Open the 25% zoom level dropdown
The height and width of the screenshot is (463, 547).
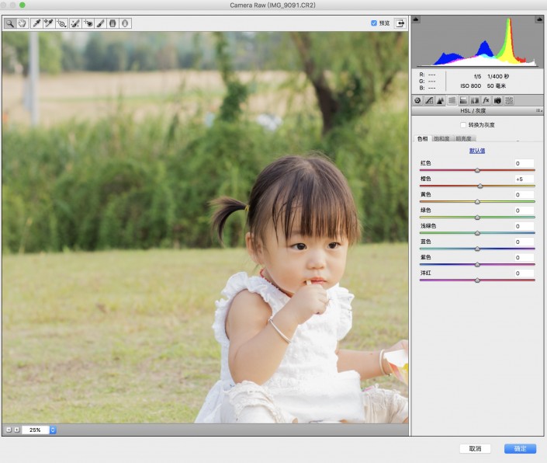(x=53, y=430)
